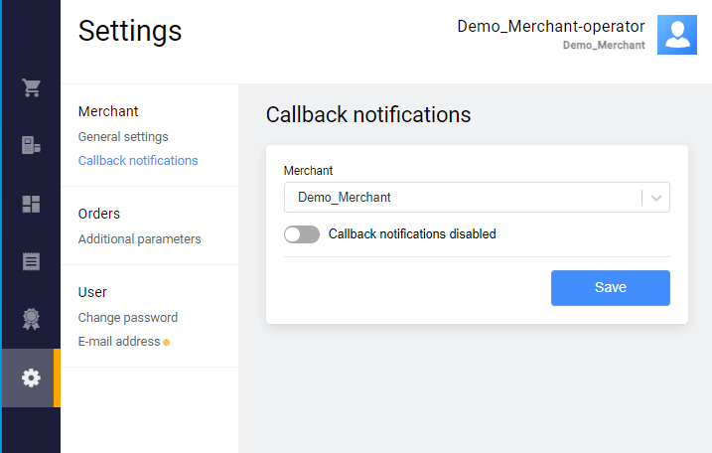Enable the Callback notifications toggle switch
712x453 pixels.
[302, 234]
